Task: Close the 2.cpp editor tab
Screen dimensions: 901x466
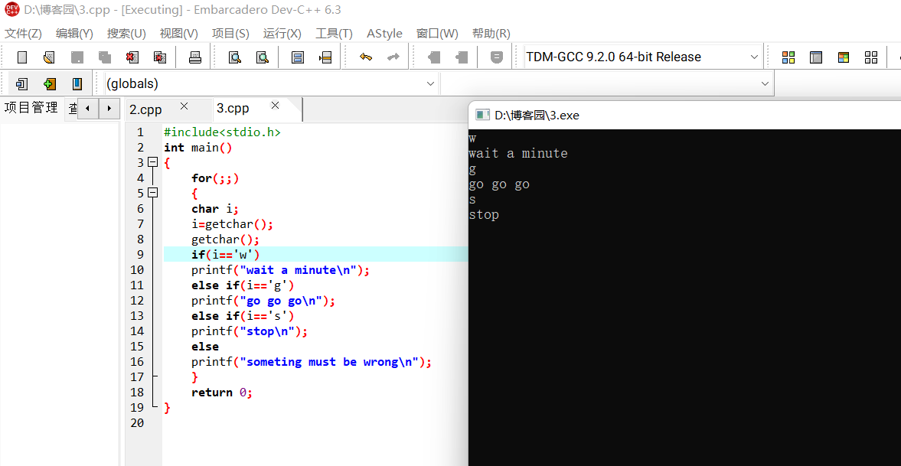Action: [184, 106]
